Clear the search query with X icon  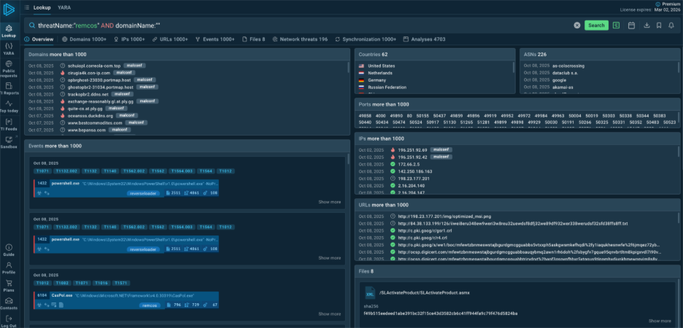pos(577,26)
